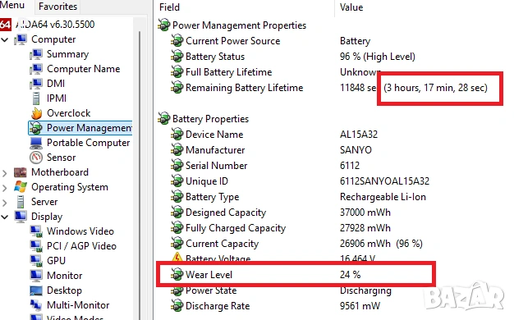Open the Sensor page
Screen dimensions: 514x320
click(61, 158)
